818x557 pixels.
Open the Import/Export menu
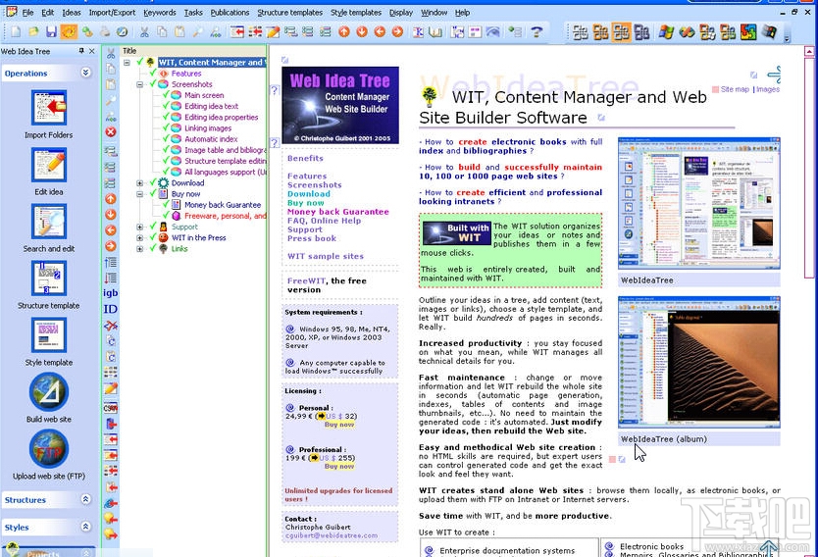coord(112,13)
